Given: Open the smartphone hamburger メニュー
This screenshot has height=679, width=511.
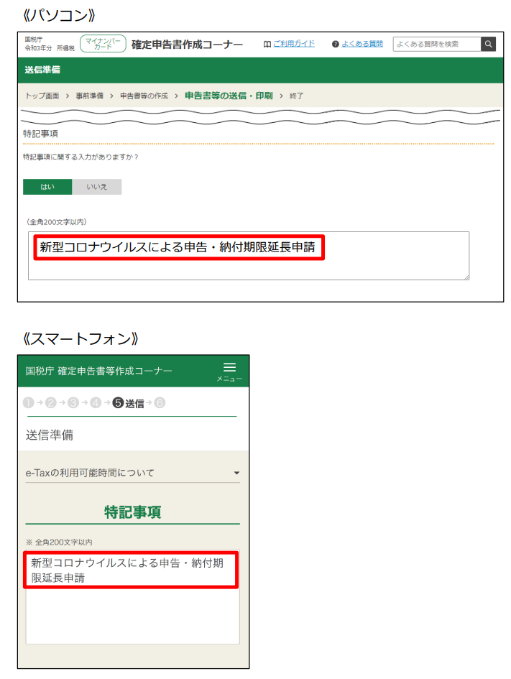Looking at the screenshot, I should 229,371.
